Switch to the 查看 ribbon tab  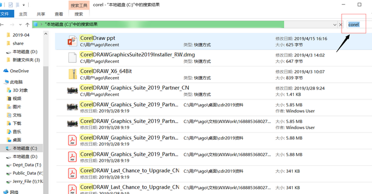click(59, 14)
